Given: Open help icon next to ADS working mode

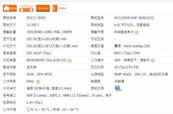Looking at the screenshot, I should [x=153, y=60].
